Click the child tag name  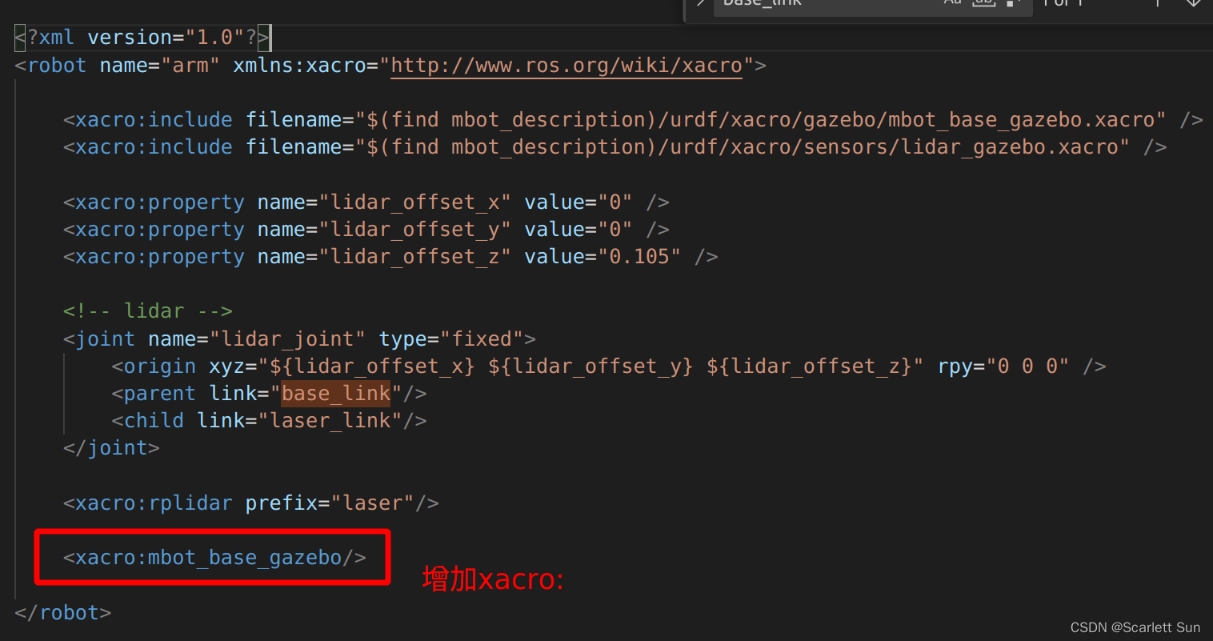[154, 421]
